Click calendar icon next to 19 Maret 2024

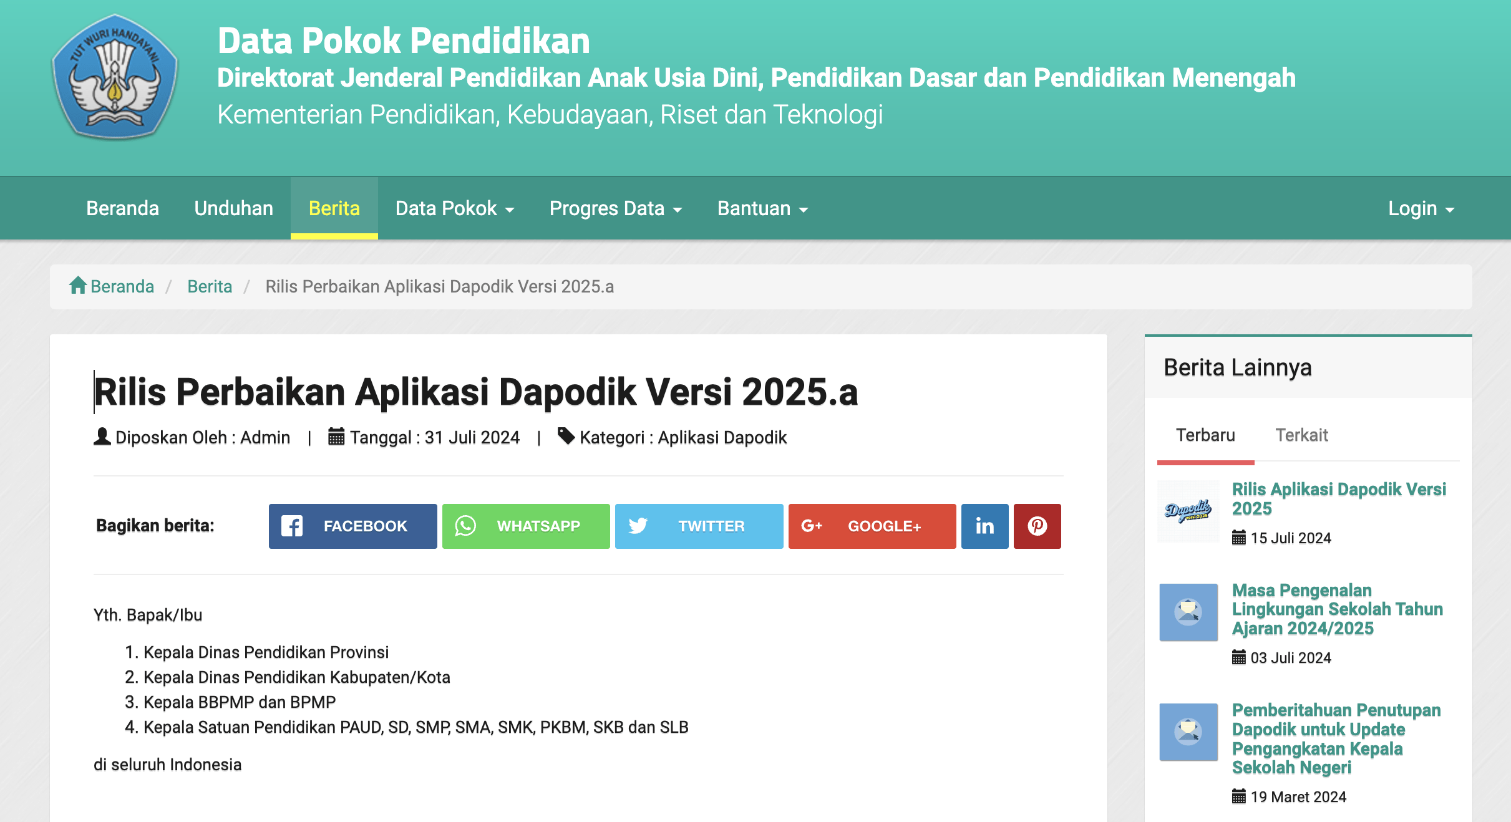point(1239,796)
